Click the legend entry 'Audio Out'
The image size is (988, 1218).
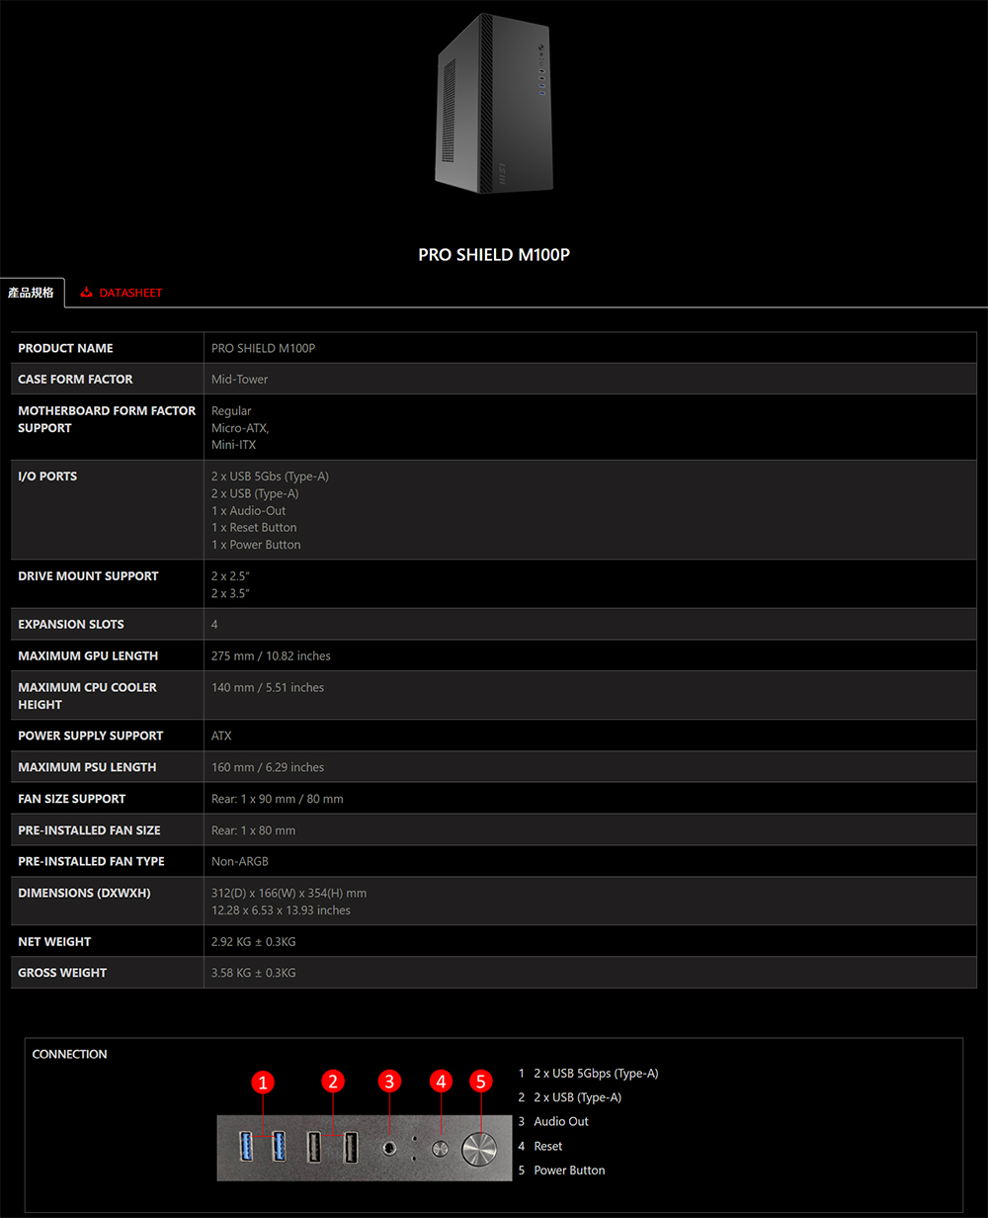click(x=561, y=1121)
